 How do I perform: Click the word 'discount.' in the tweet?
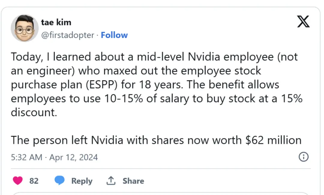coord(34,112)
